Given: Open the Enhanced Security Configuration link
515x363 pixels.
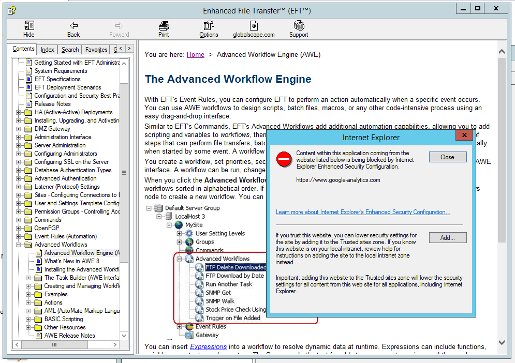Looking at the screenshot, I should pyautogui.click(x=363, y=212).
